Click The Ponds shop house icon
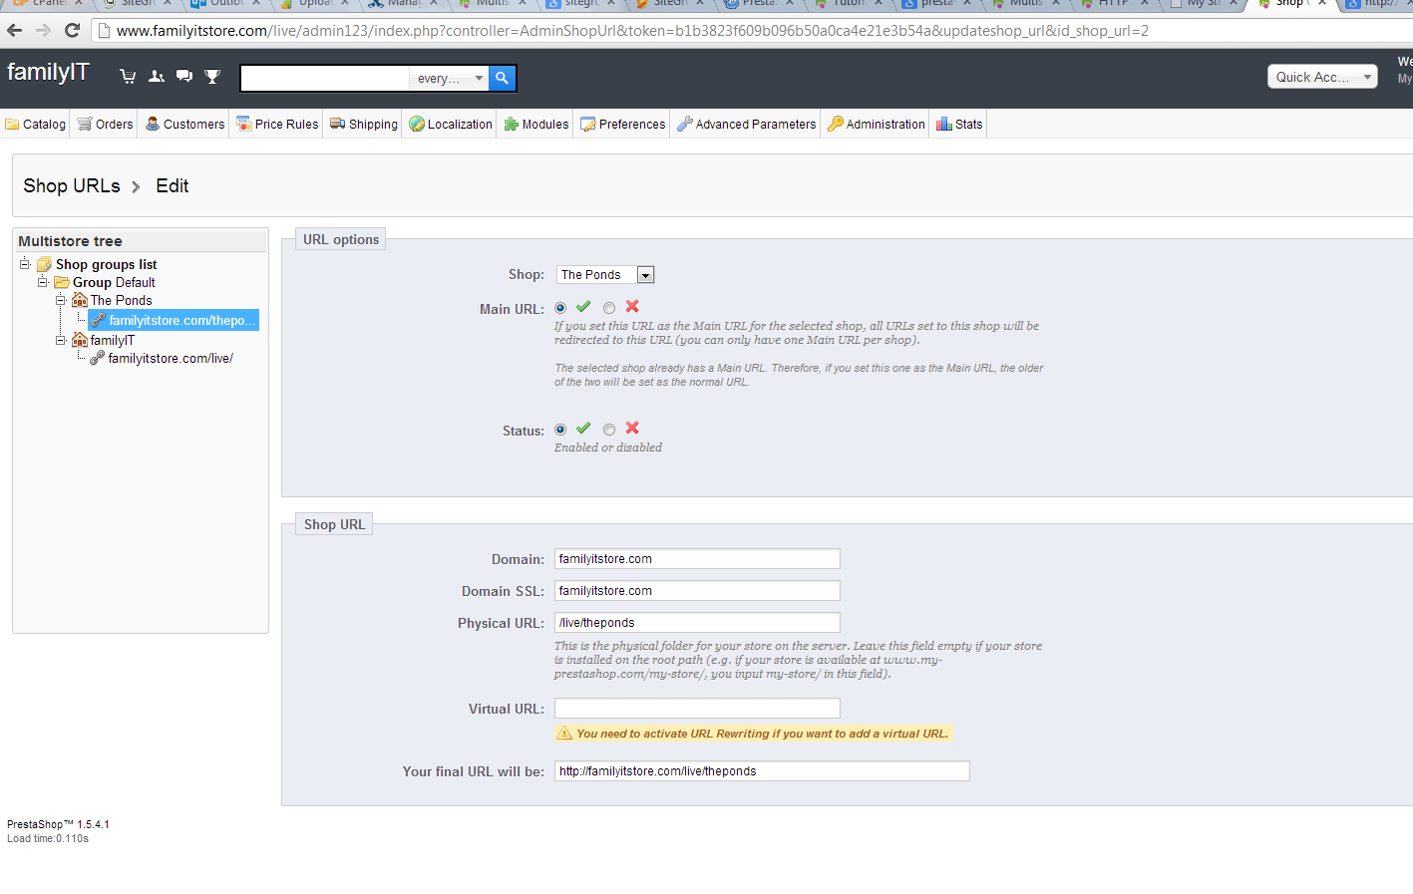The height and width of the screenshot is (894, 1413). pos(80,300)
